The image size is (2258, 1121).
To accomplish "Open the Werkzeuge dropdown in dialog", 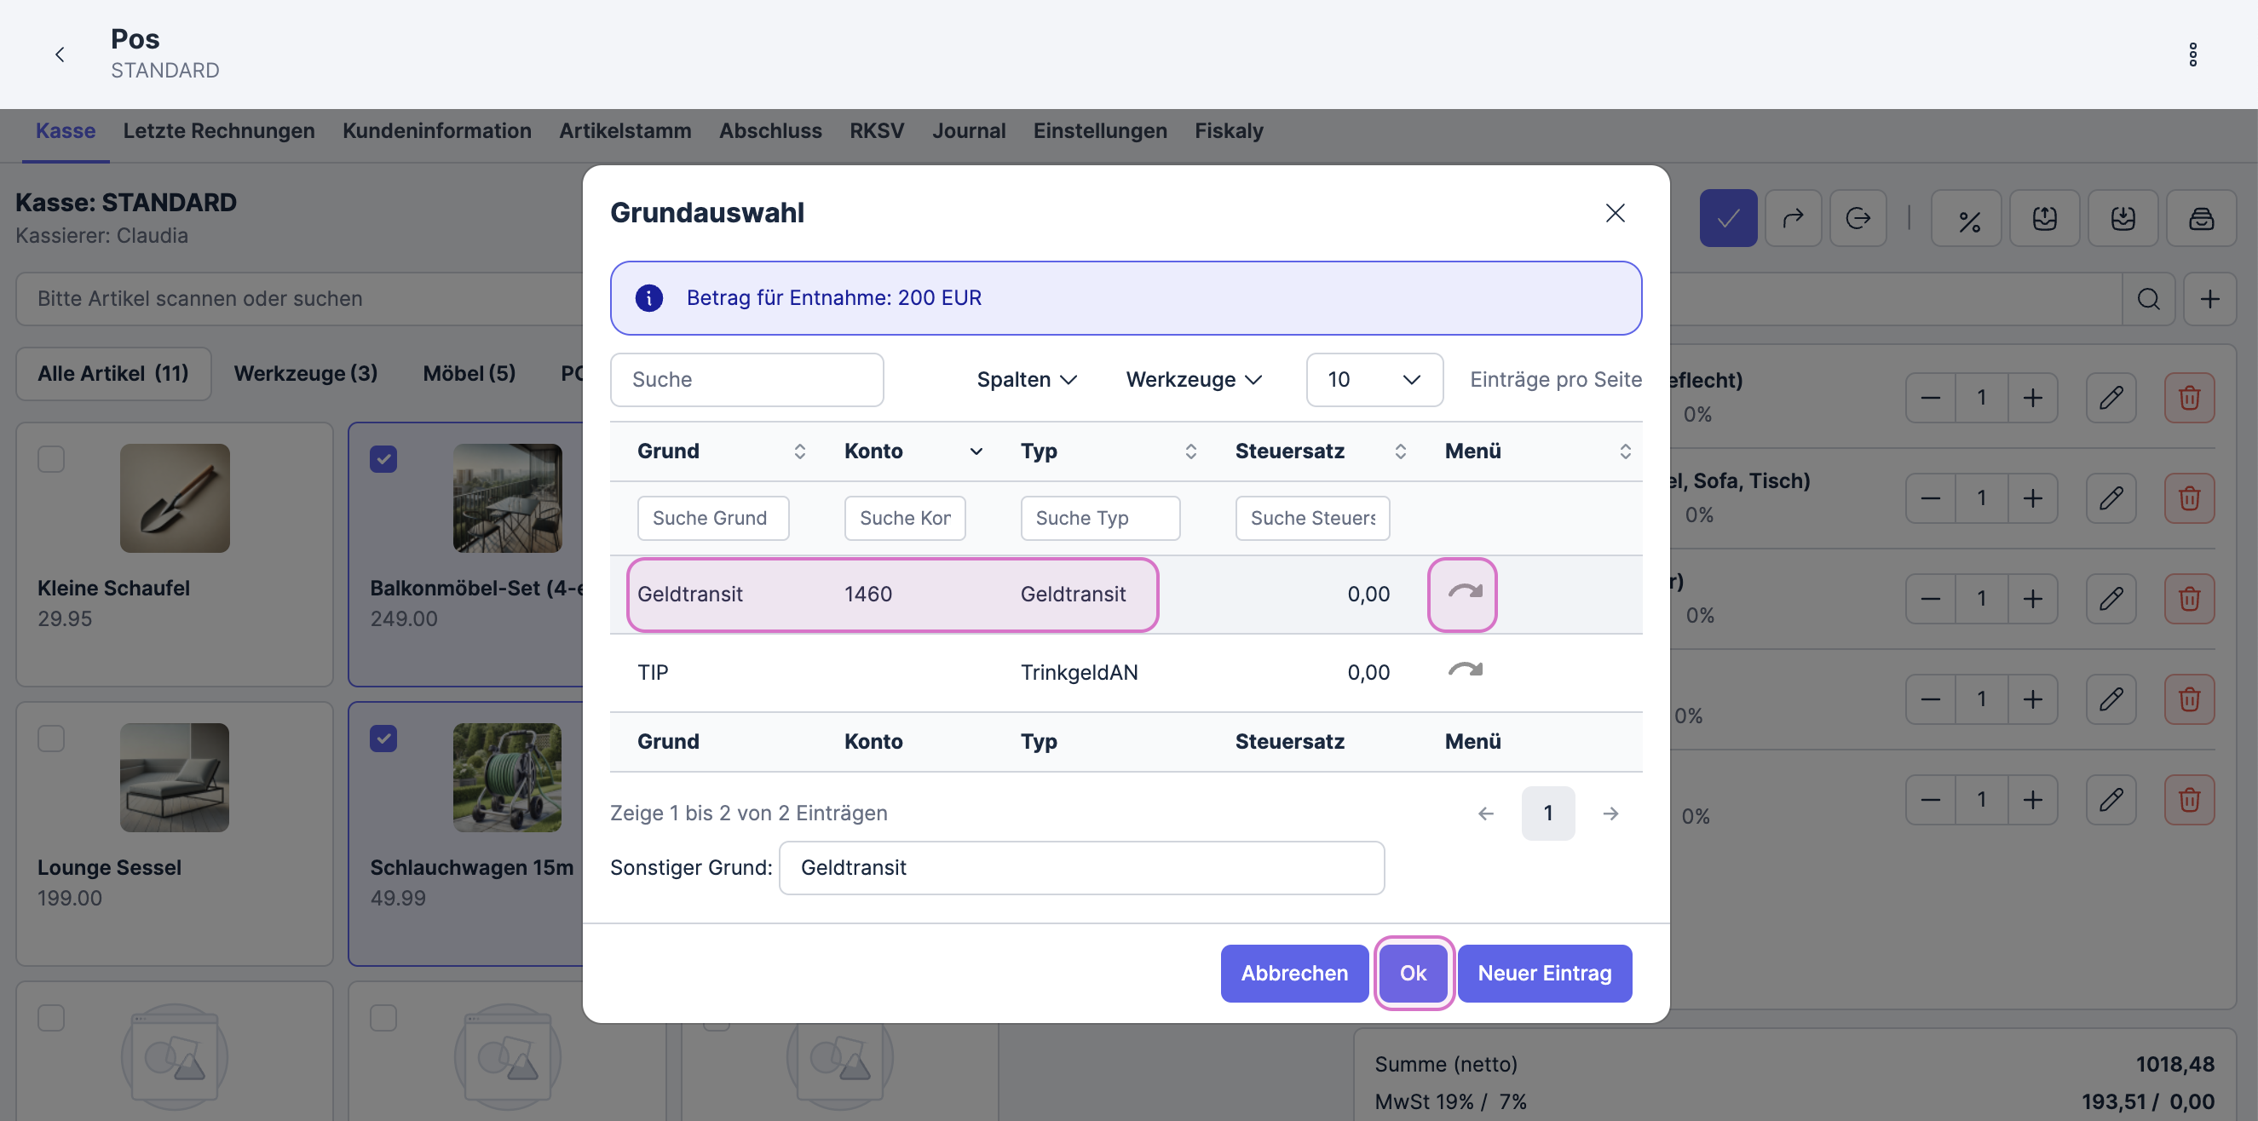I will point(1193,380).
